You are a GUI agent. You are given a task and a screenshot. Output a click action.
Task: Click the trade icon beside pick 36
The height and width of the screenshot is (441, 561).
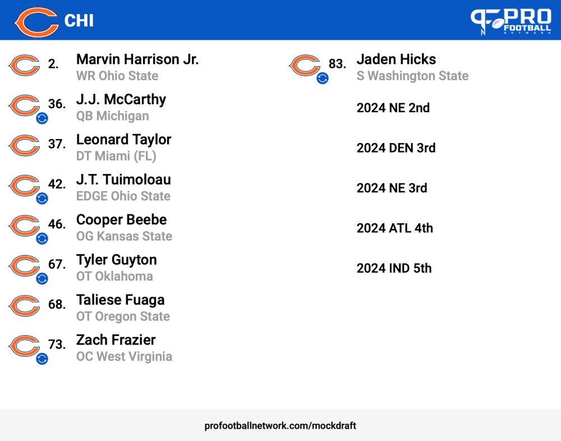[42, 118]
